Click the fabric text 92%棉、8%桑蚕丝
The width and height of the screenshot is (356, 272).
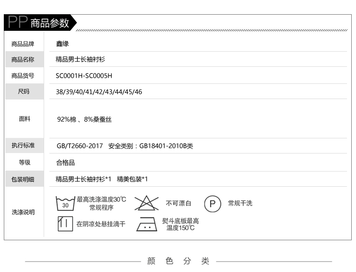tap(84, 119)
